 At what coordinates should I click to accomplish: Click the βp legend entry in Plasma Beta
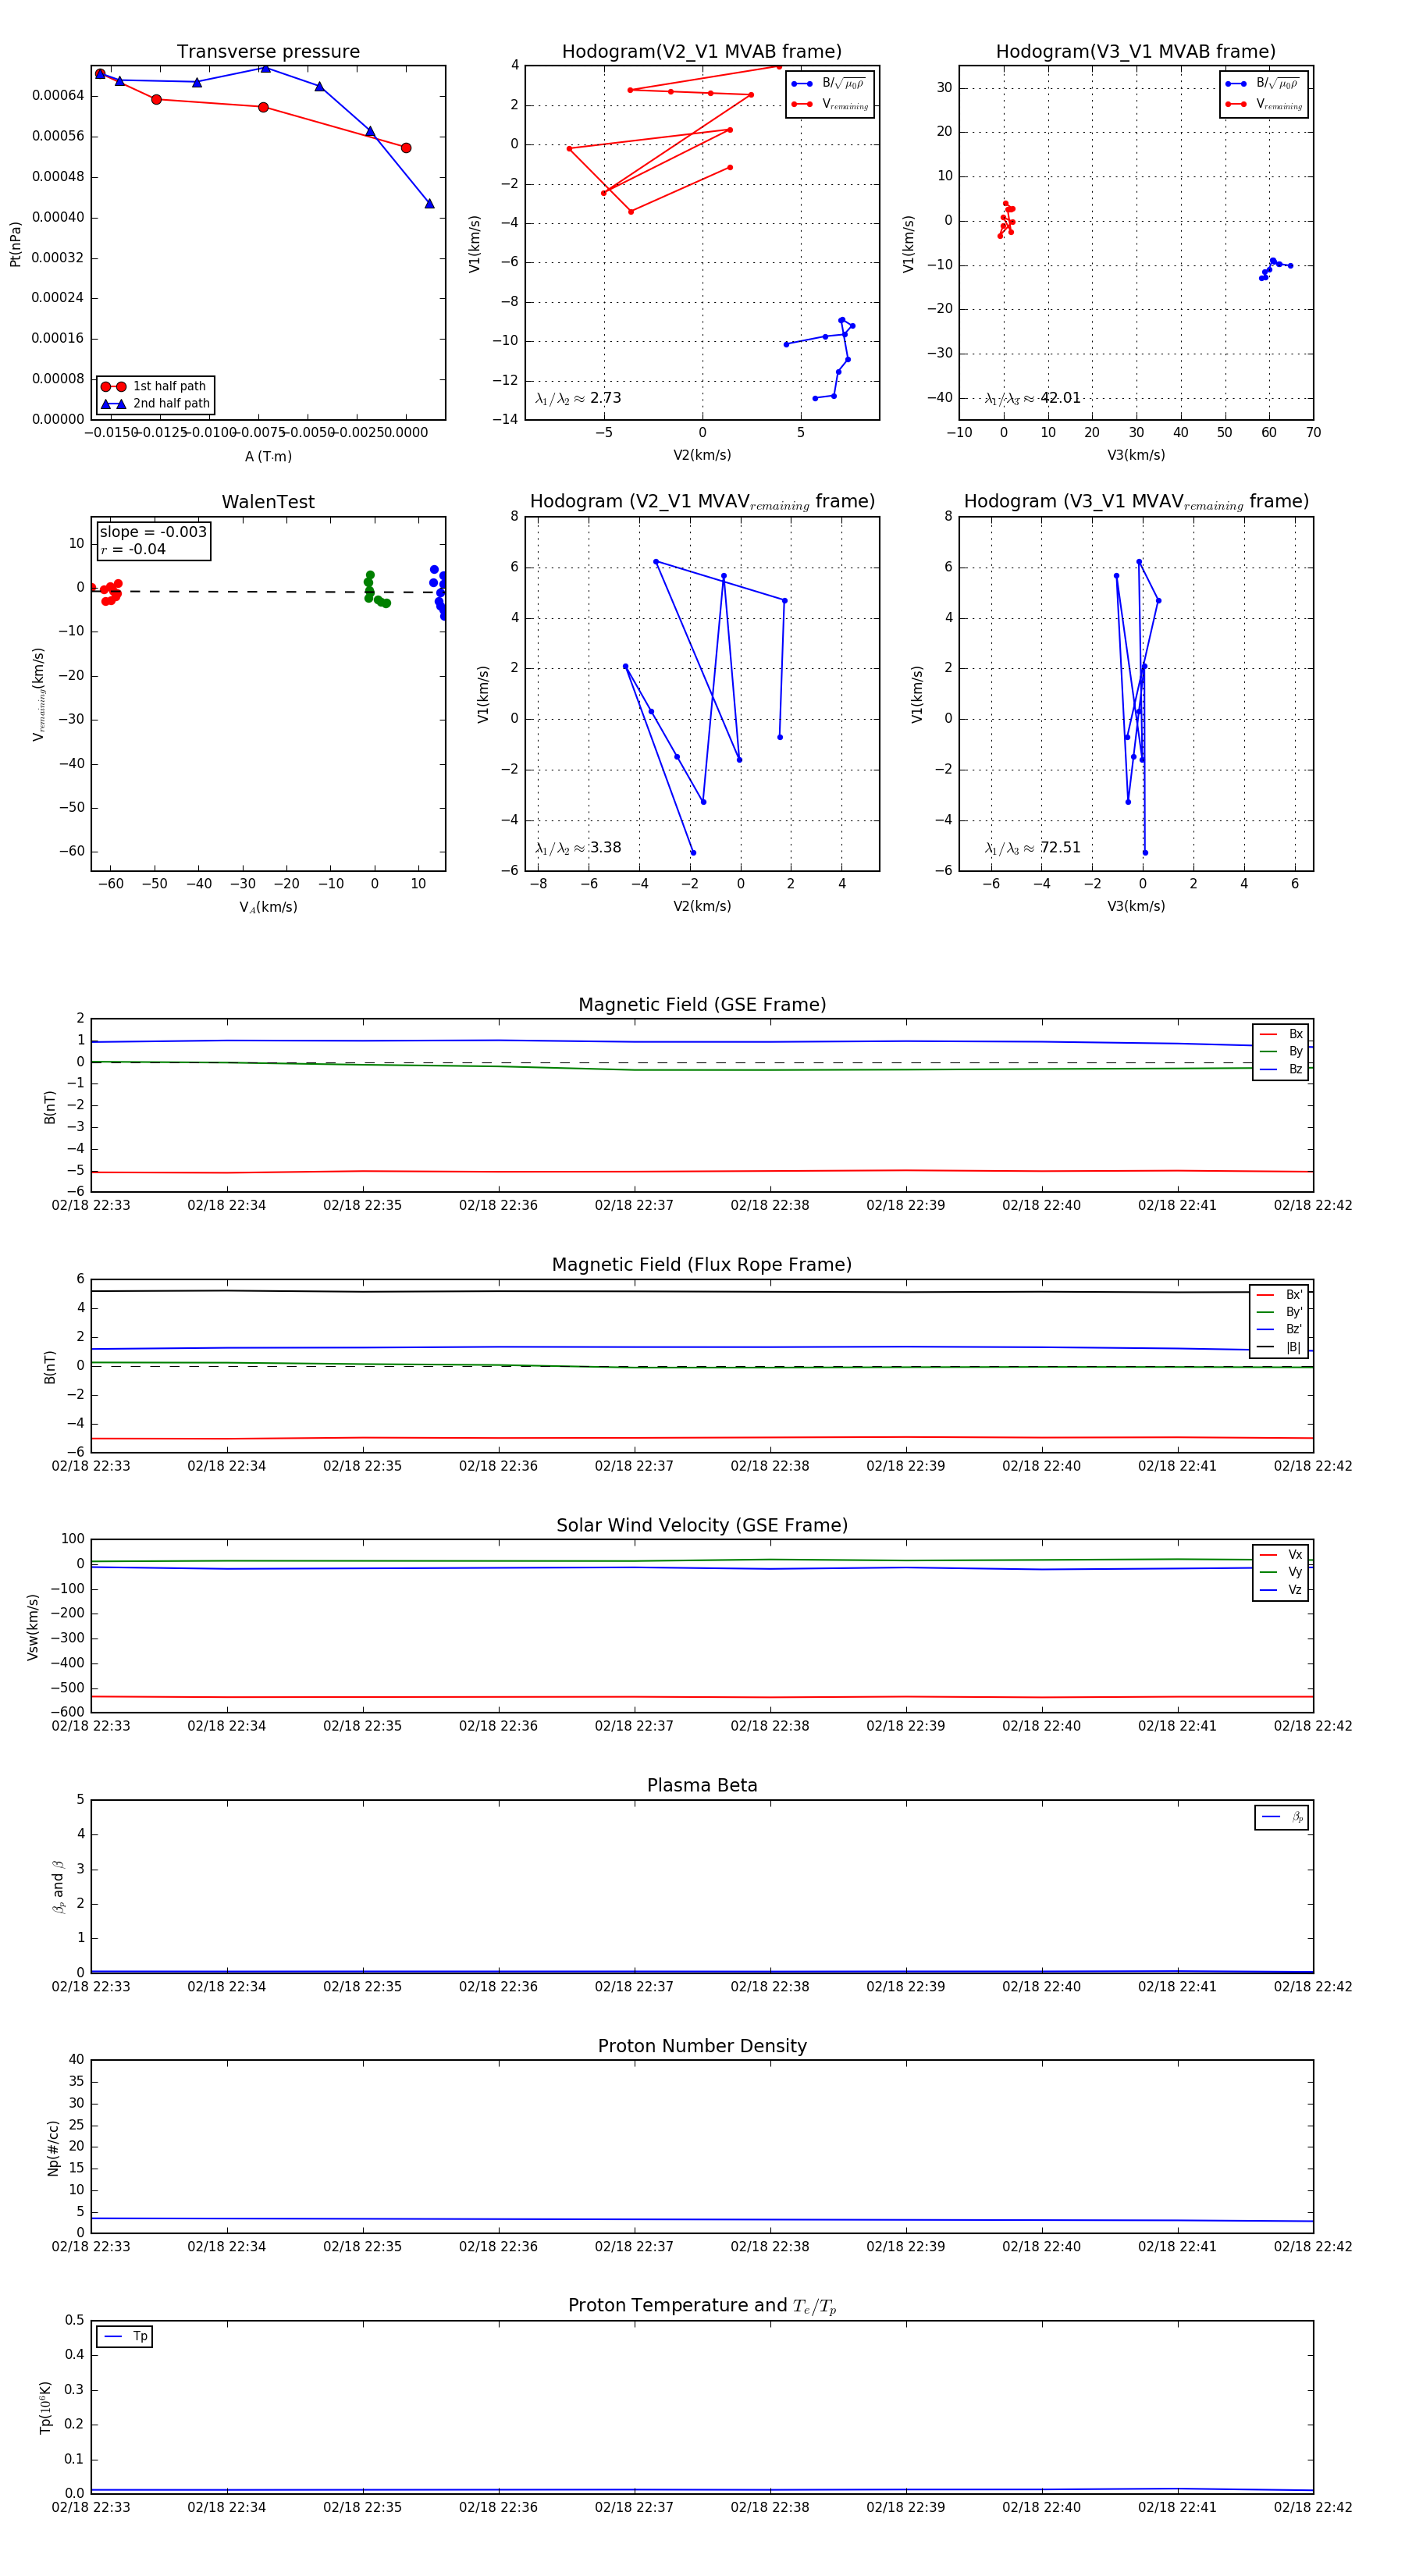click(1282, 1817)
